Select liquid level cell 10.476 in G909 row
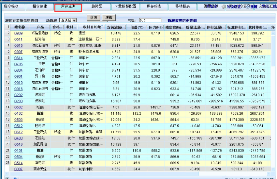 (x=116, y=33)
